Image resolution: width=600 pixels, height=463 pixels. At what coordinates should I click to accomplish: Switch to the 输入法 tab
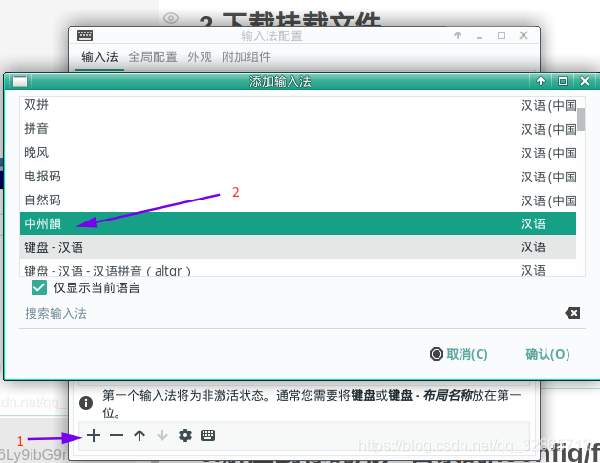pos(99,57)
